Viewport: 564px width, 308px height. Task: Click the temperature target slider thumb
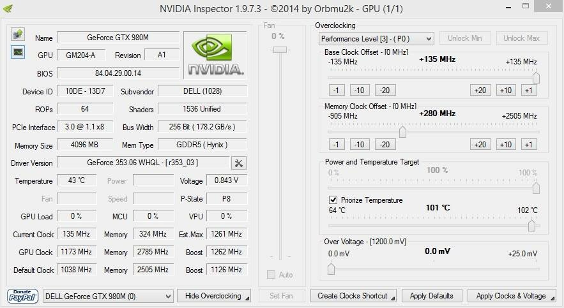point(531,226)
